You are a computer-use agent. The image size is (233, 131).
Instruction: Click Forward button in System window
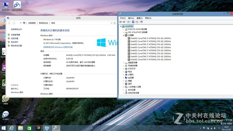[14, 23]
